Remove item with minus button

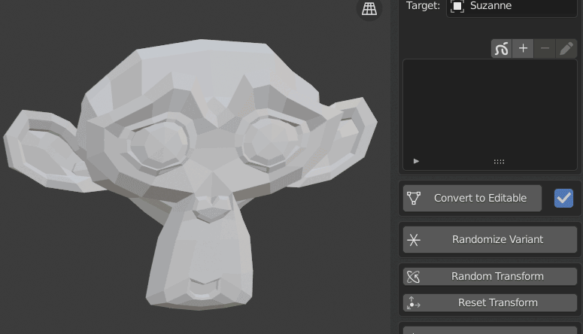[x=545, y=49]
